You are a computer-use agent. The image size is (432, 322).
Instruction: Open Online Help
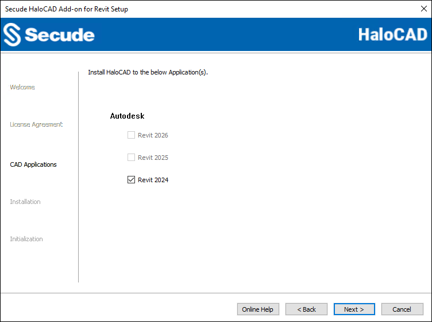pyautogui.click(x=258, y=309)
